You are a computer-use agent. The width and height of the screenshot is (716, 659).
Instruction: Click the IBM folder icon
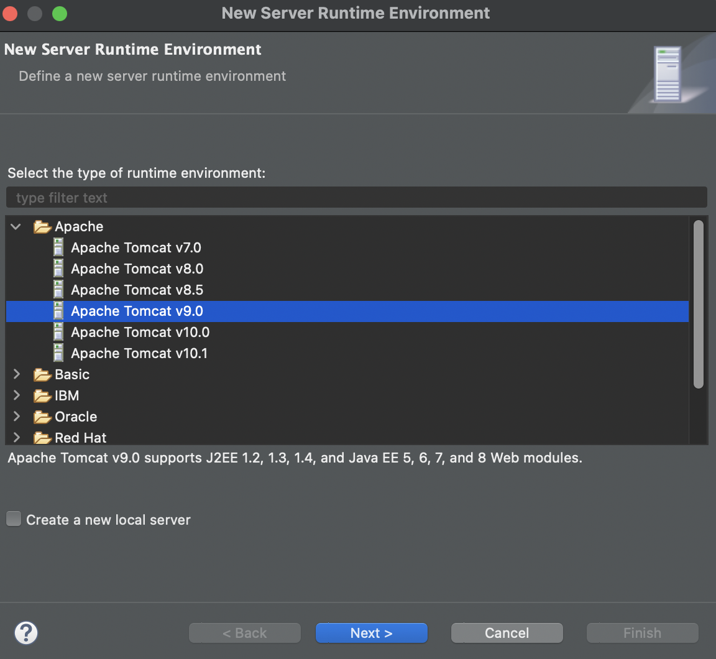[42, 395]
